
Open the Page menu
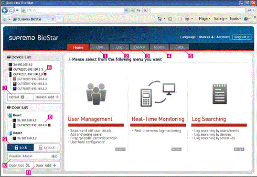point(204,19)
